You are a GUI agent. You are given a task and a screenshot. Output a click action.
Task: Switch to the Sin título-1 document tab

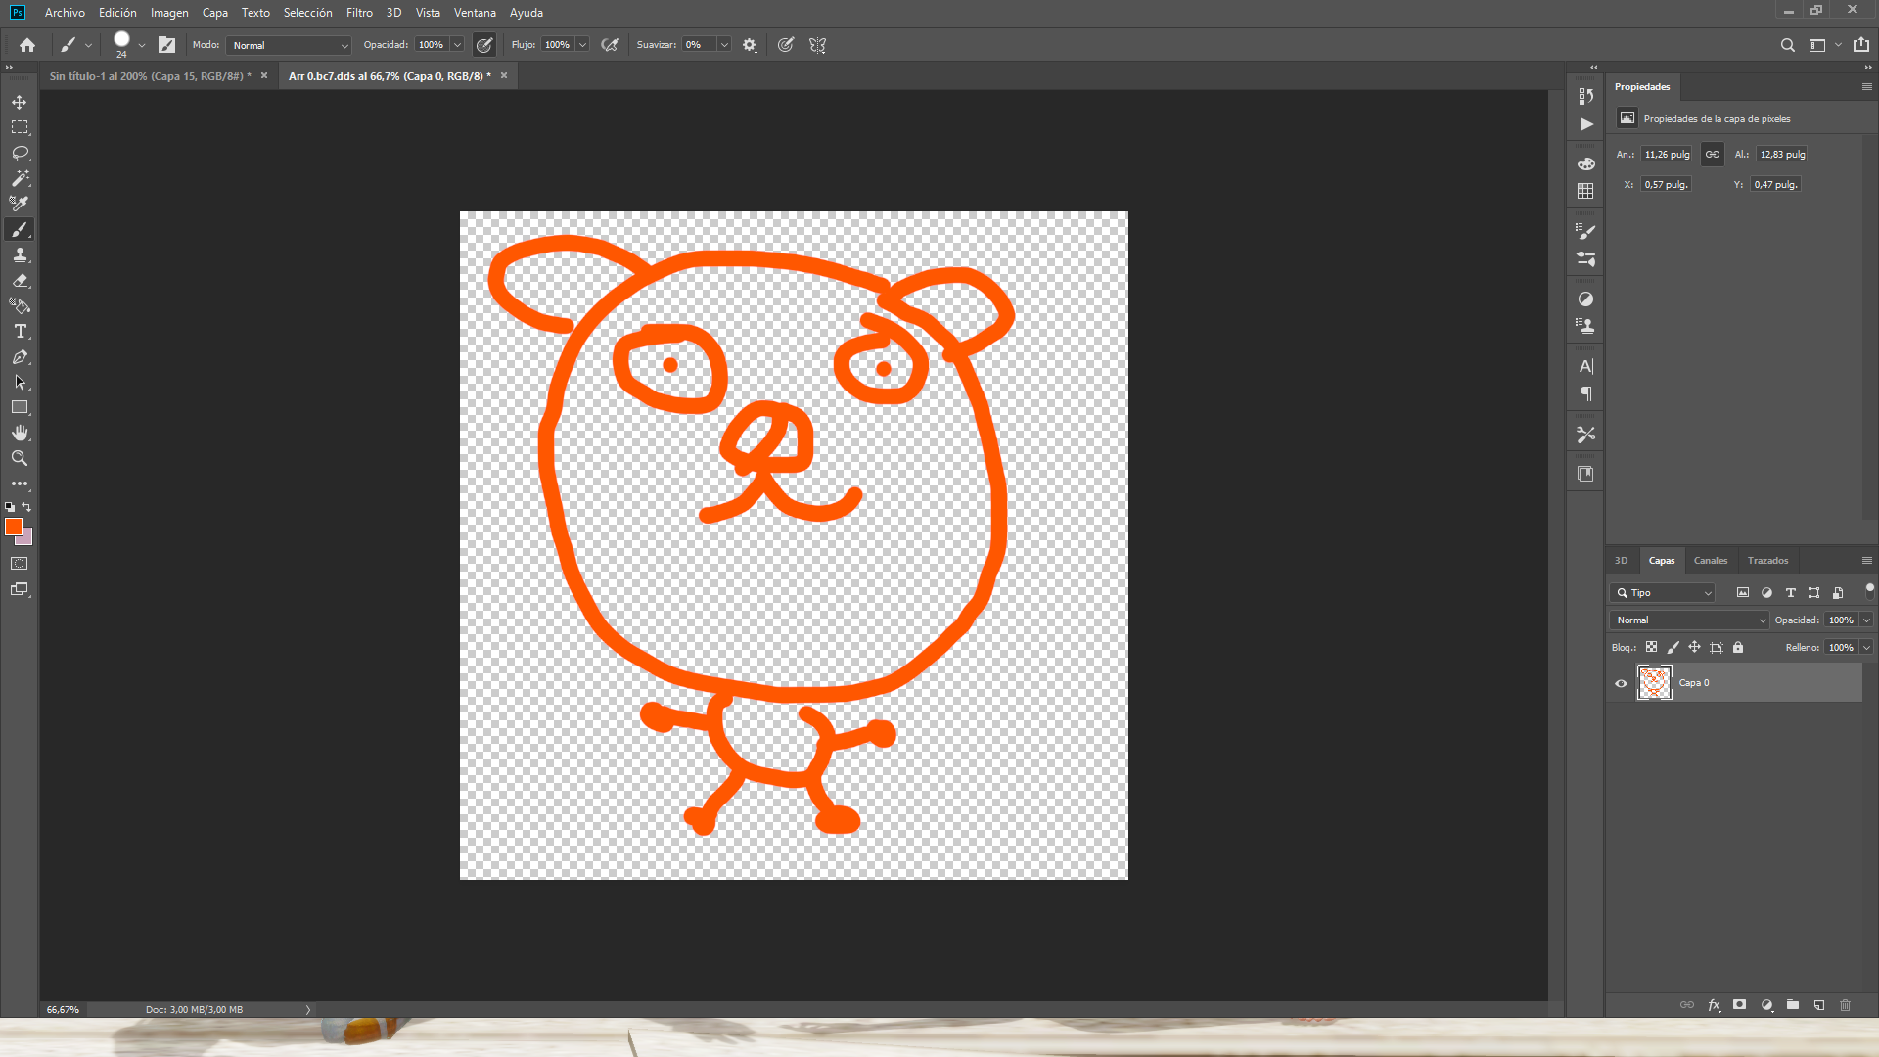coord(150,76)
